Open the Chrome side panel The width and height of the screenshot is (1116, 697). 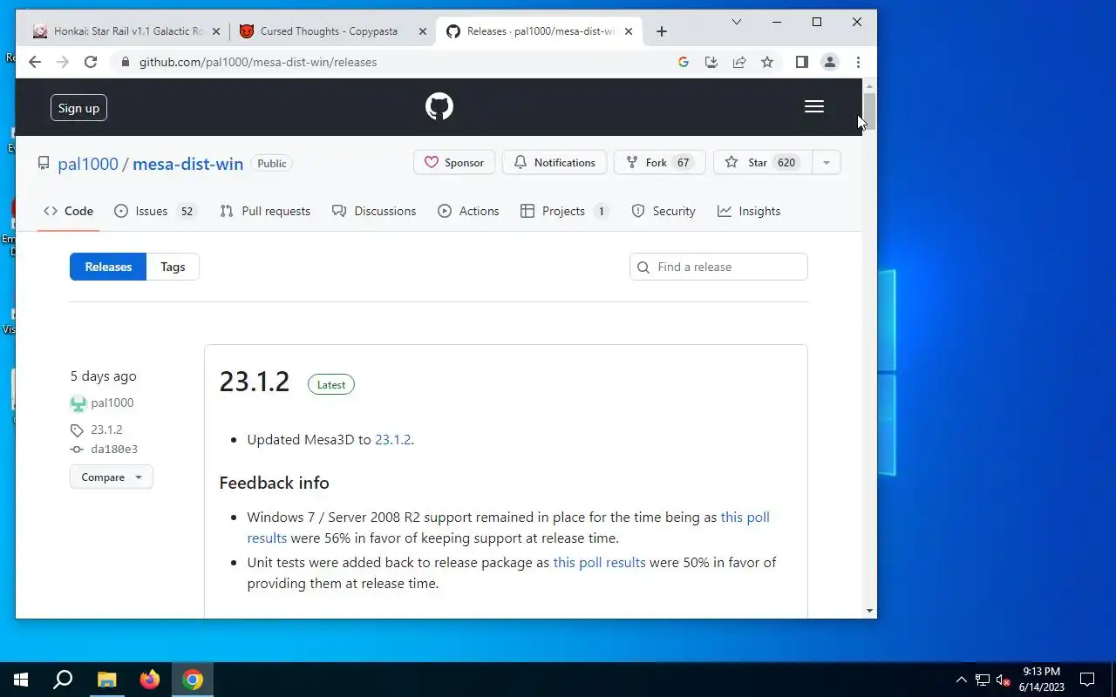(x=802, y=62)
